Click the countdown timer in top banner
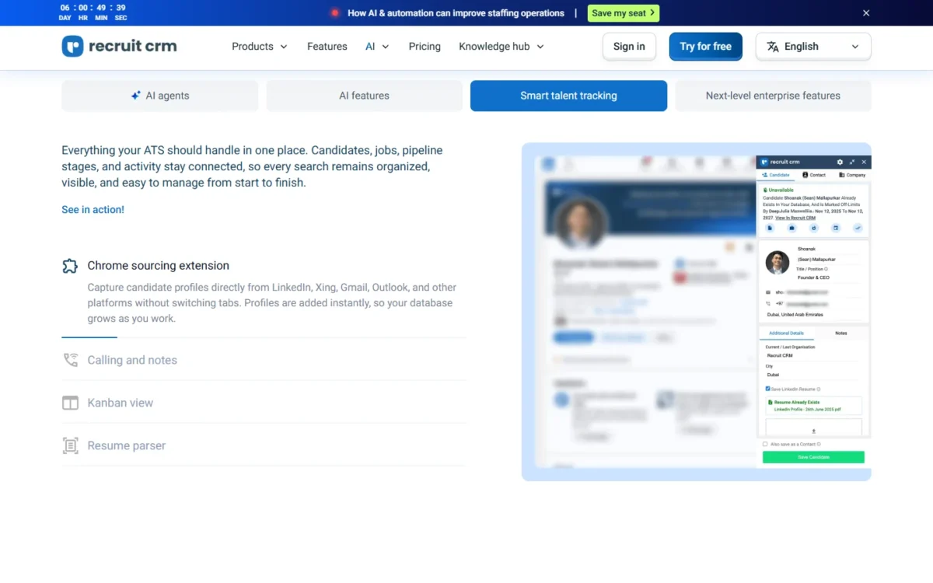 click(x=93, y=12)
